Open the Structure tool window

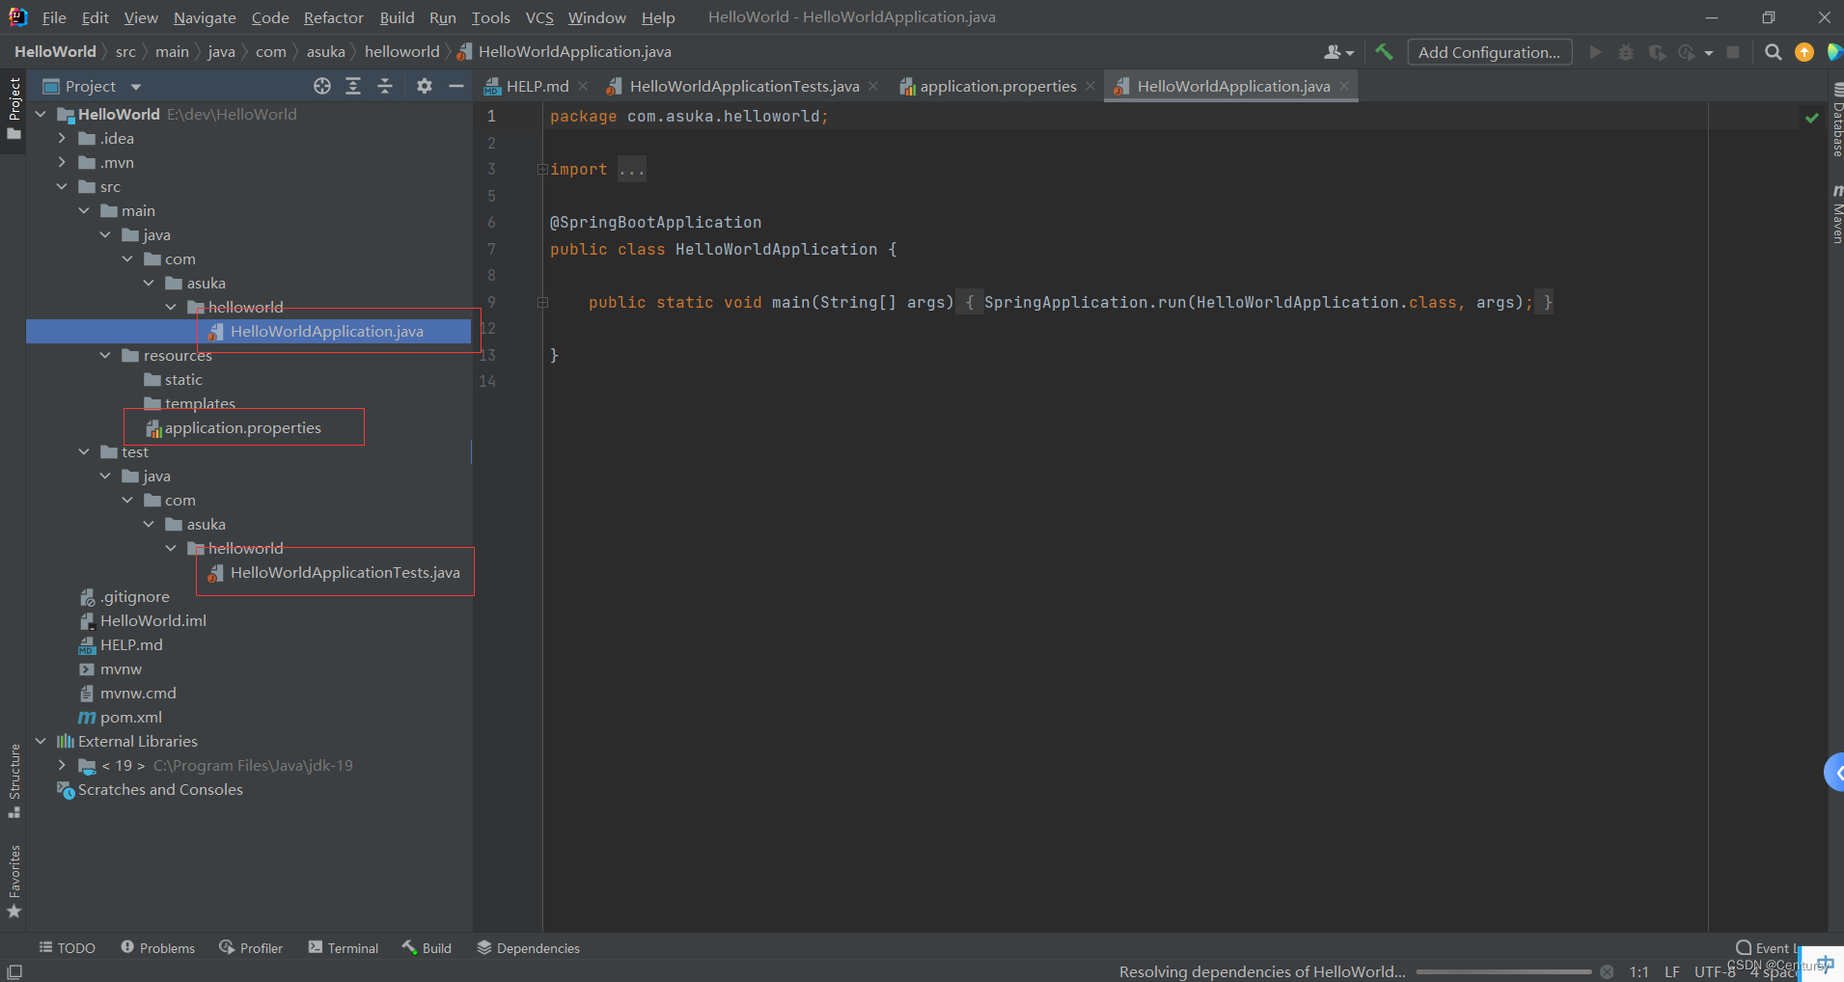pos(14,780)
